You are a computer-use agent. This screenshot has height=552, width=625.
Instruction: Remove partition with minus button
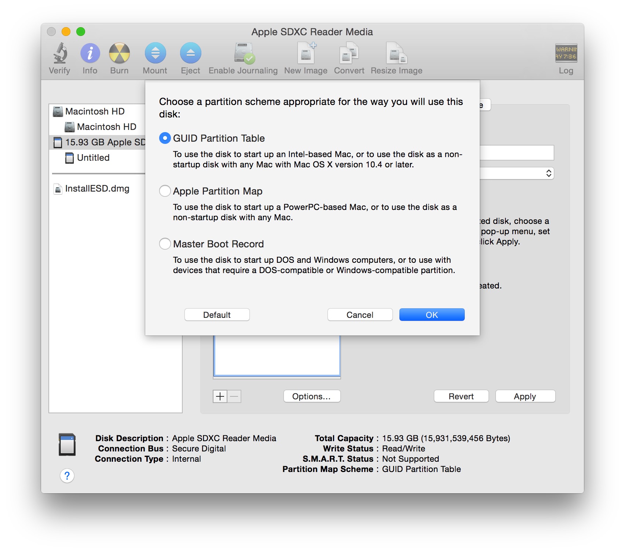pyautogui.click(x=234, y=396)
